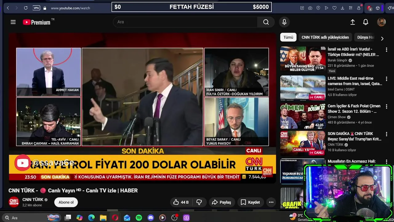This screenshot has width=394, height=222.
Task: Open the Çimen Show 'BÖLÜM 12' thumbnail
Action: tap(303, 116)
